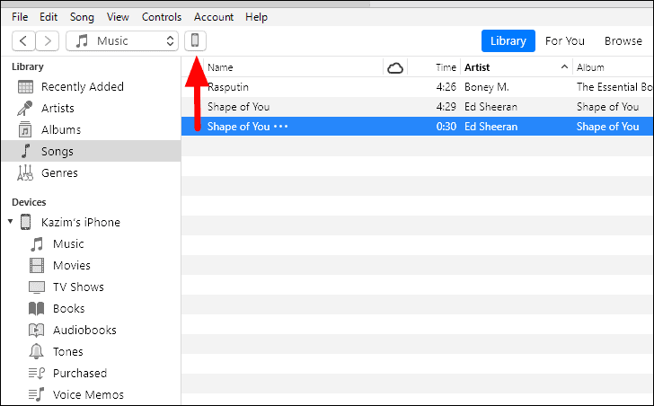Screen dimensions: 654x406
Task: Open the Song menu
Action: tap(82, 17)
